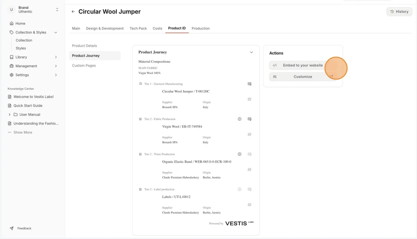The image size is (417, 239).
Task: Expand the Library menu chevron
Action: coord(56,57)
